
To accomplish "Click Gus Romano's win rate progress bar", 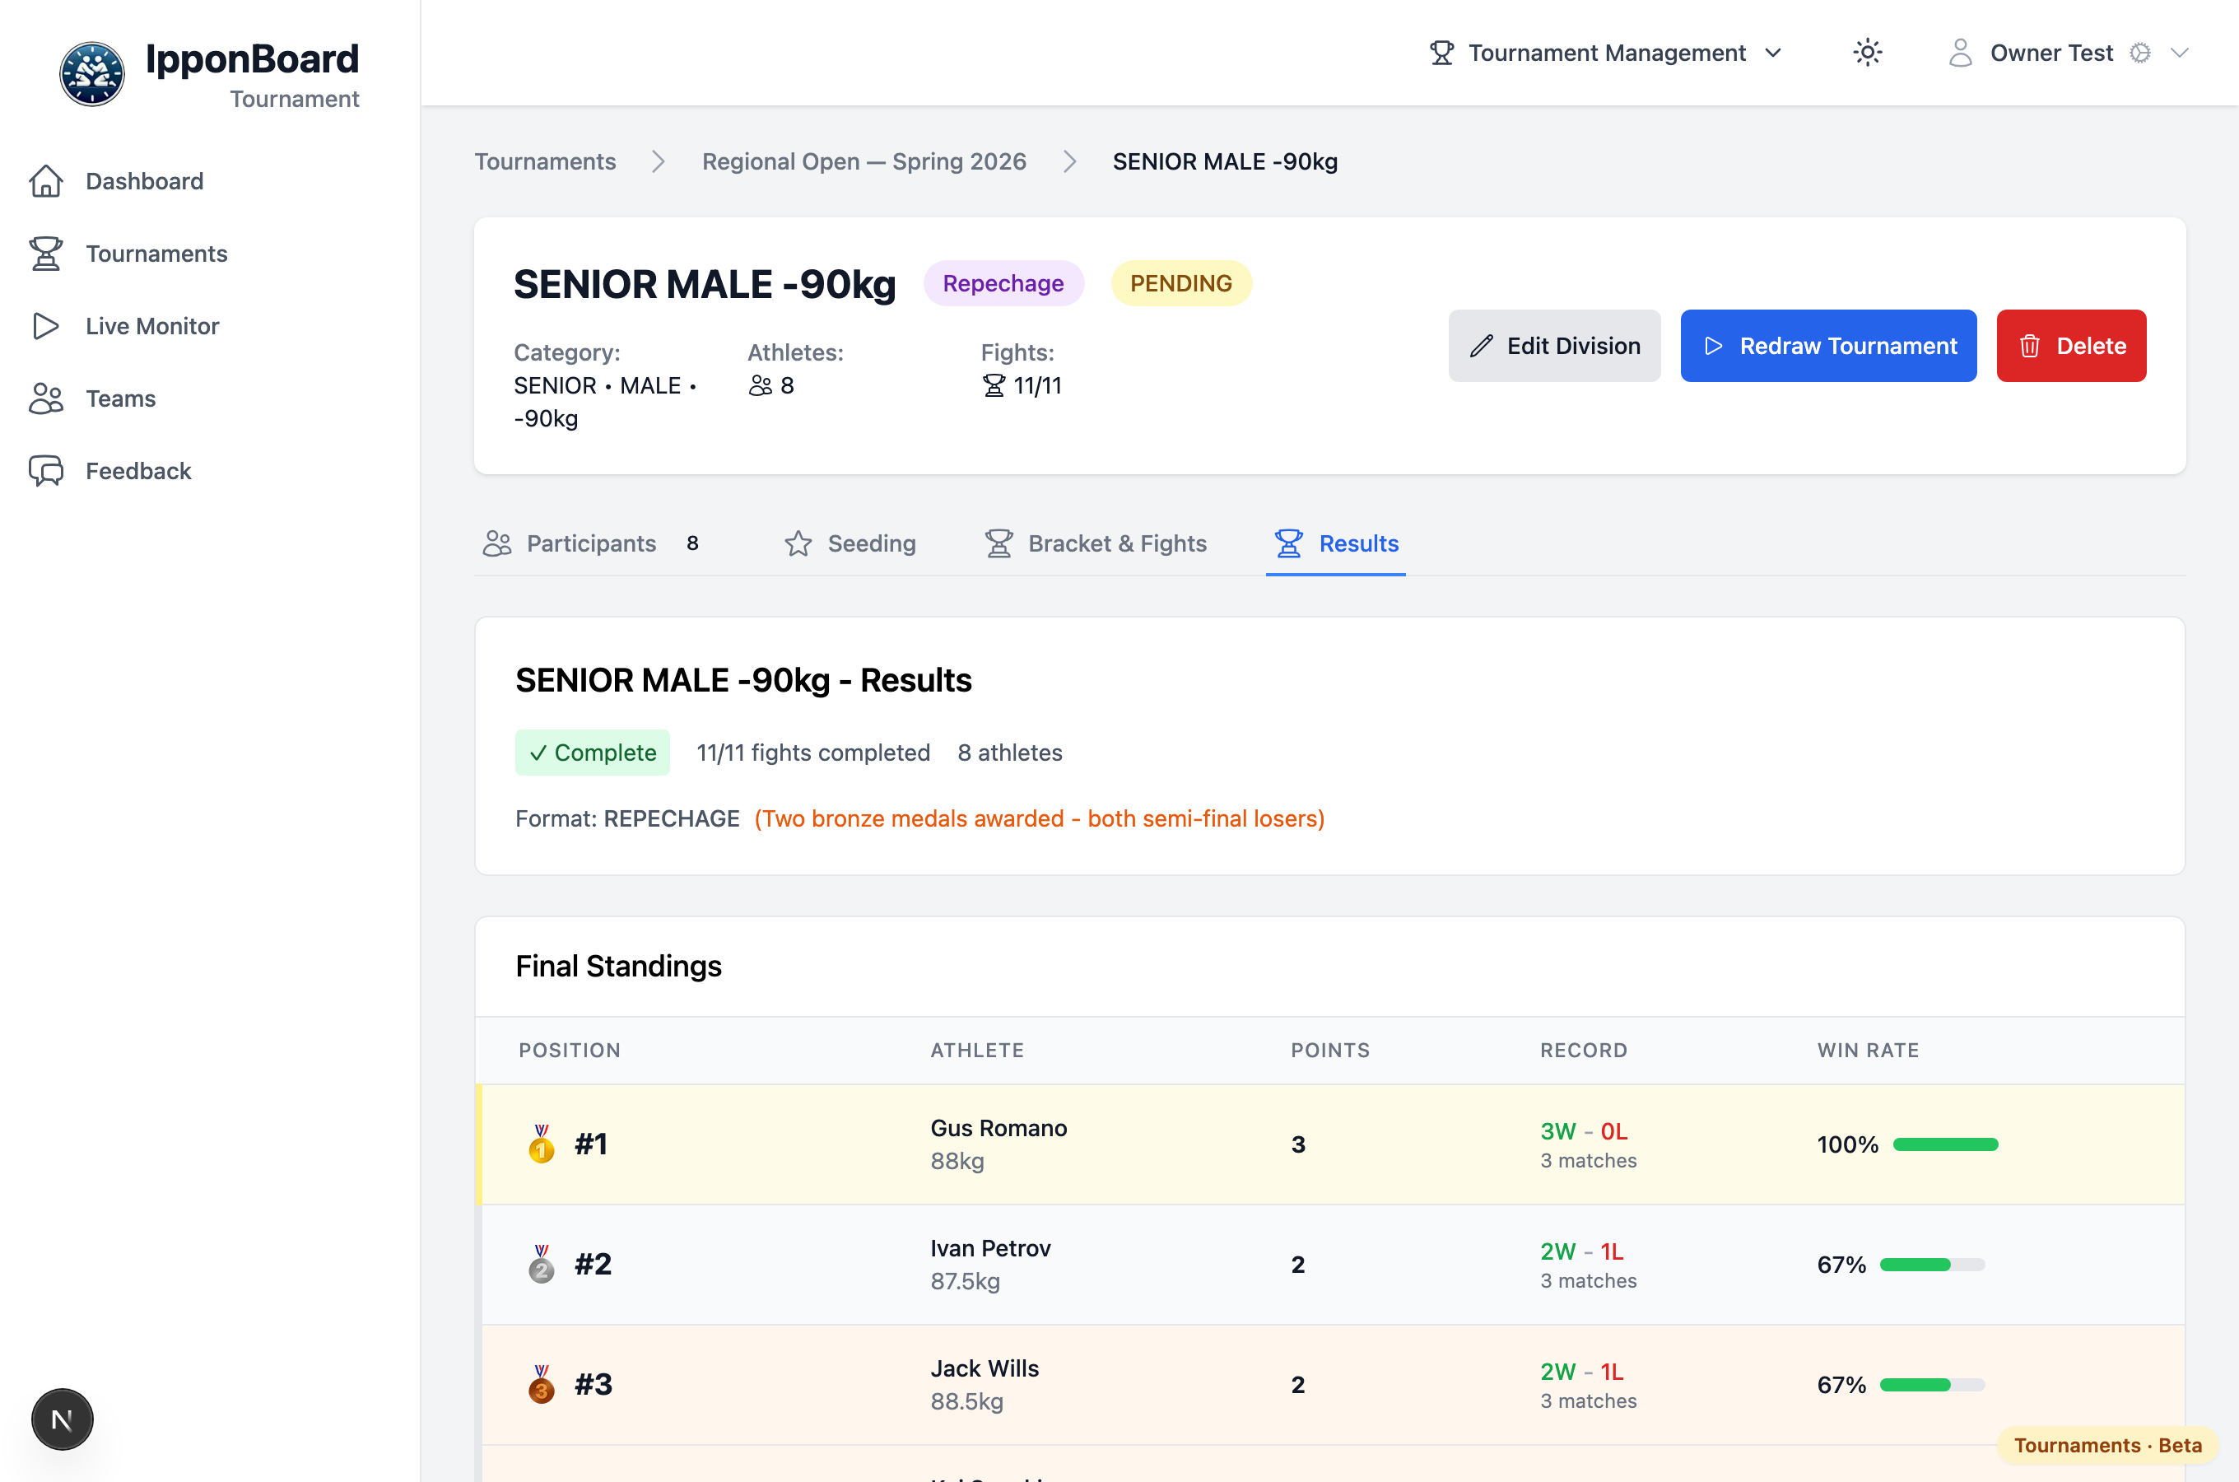I will point(1945,1144).
